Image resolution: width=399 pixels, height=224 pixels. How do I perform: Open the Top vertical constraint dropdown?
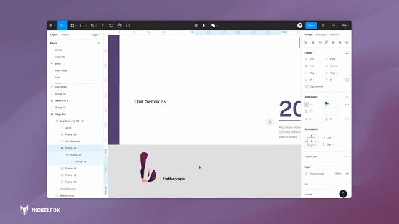(x=329, y=144)
